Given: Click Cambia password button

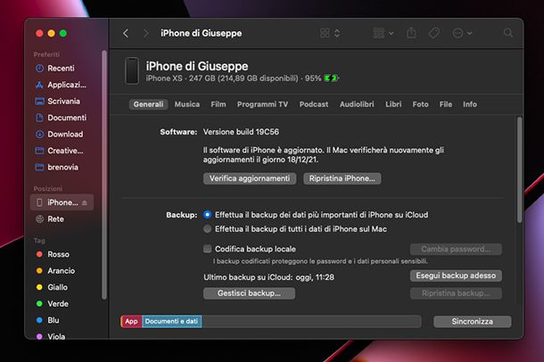Looking at the screenshot, I should pos(456,250).
